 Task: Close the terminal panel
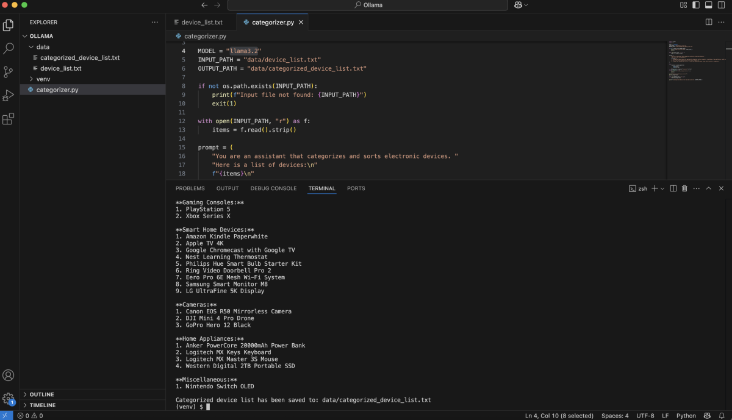721,188
